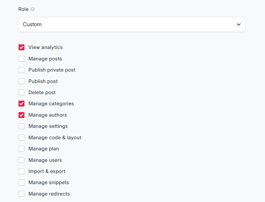Screen dimensions: 265x202
Task: Uncheck Manage categories
Action: 21,103
